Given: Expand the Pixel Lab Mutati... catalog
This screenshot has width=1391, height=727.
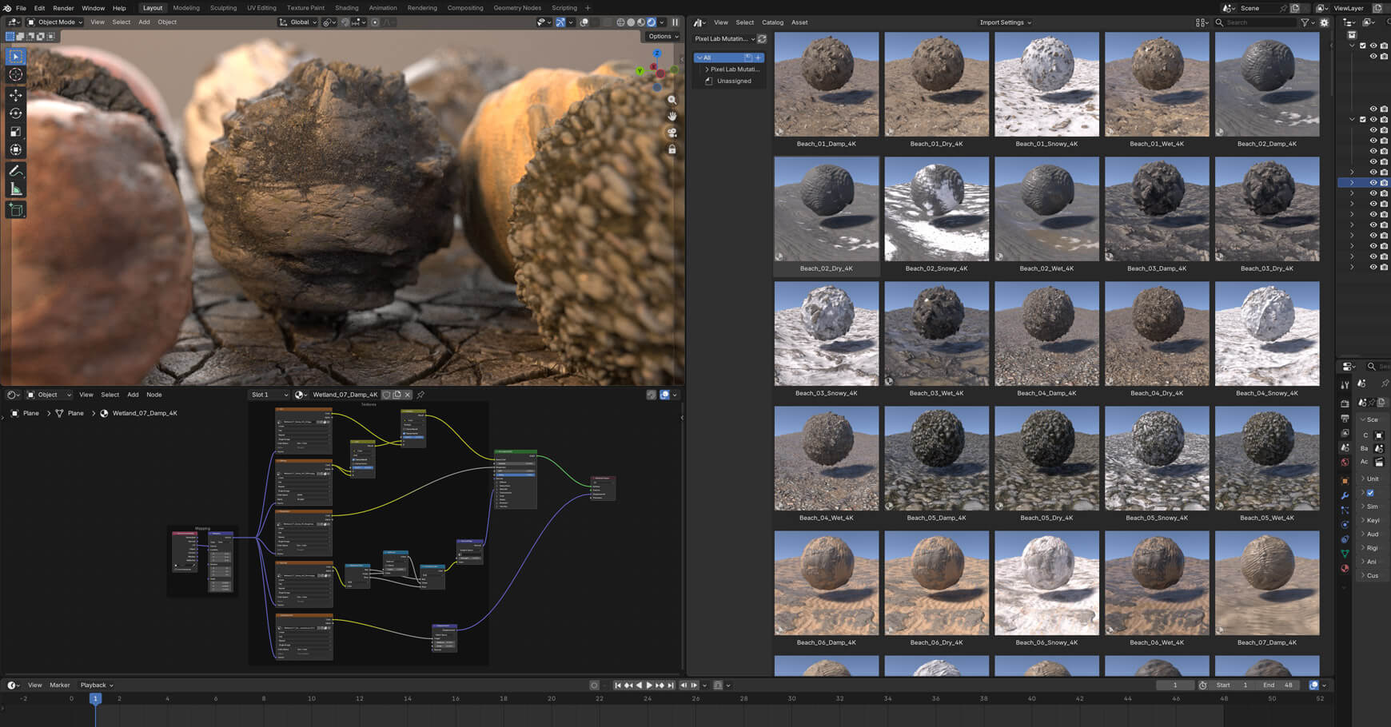Looking at the screenshot, I should (707, 70).
